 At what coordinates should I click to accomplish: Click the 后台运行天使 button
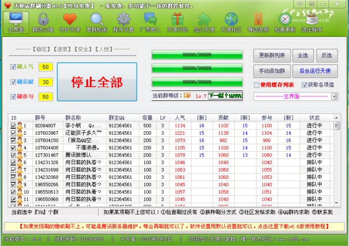tap(315, 71)
